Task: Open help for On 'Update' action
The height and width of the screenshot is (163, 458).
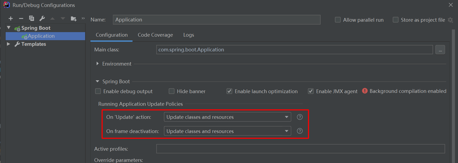Action: point(300,117)
